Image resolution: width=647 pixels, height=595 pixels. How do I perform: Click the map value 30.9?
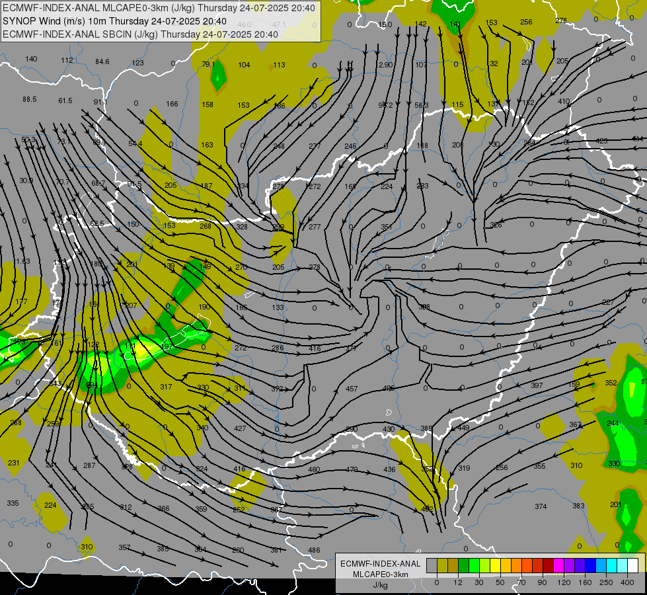[x=26, y=180]
